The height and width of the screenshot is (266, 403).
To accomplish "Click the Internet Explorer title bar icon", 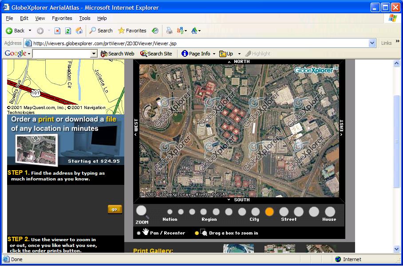I will (6, 7).
